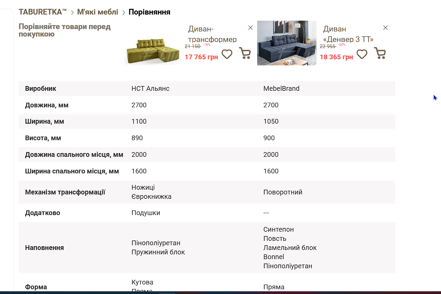Click the Наповнення row label
Image resolution: width=441 pixels, height=294 pixels.
44,248
